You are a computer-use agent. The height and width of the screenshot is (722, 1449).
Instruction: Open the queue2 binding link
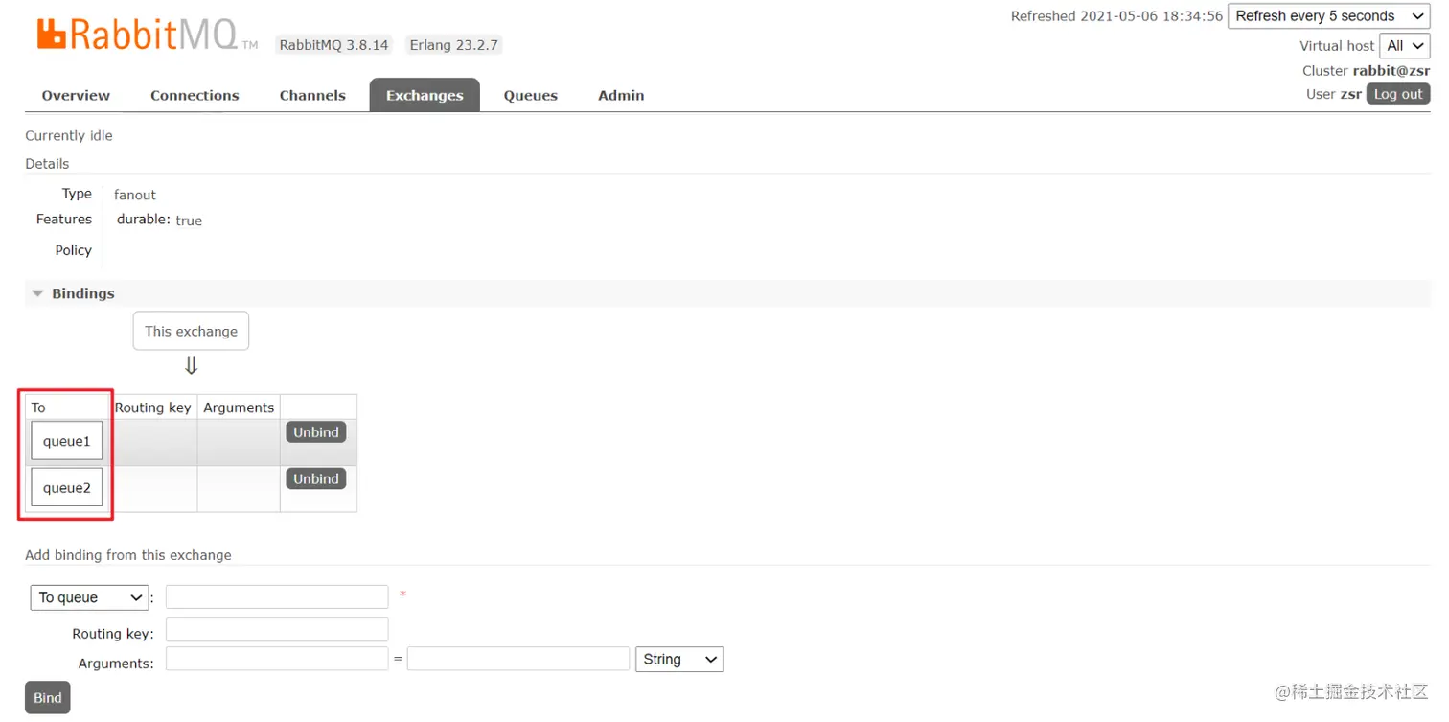point(66,487)
